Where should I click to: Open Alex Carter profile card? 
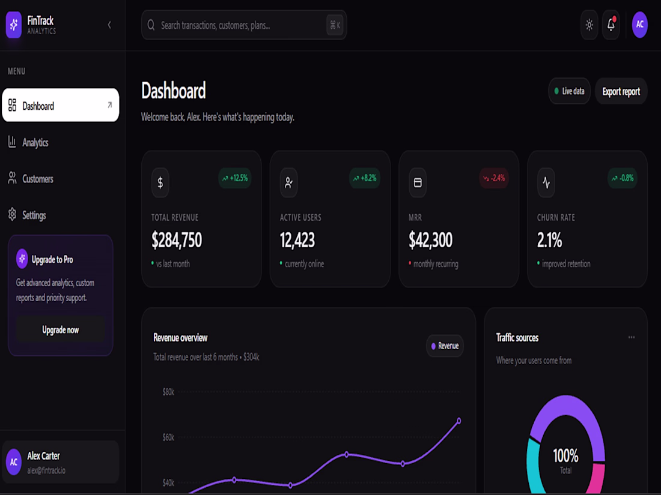coord(61,462)
